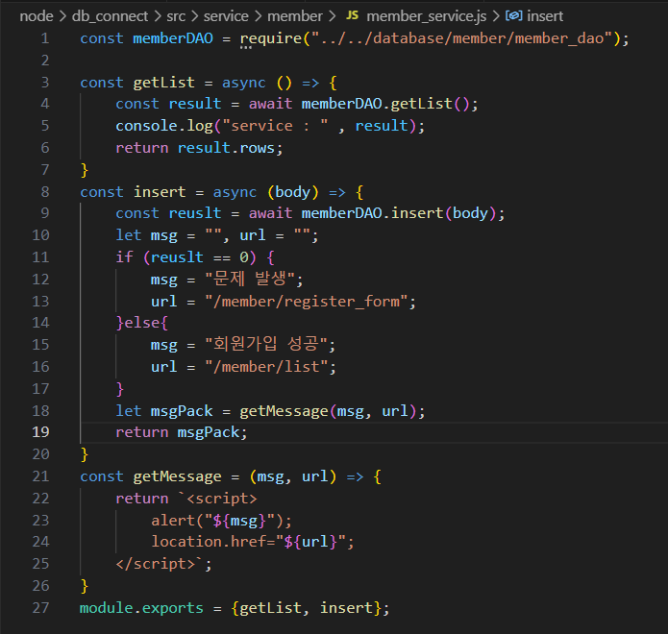The image size is (668, 634).
Task: Click line number 19 in gutter
Action: [41, 432]
